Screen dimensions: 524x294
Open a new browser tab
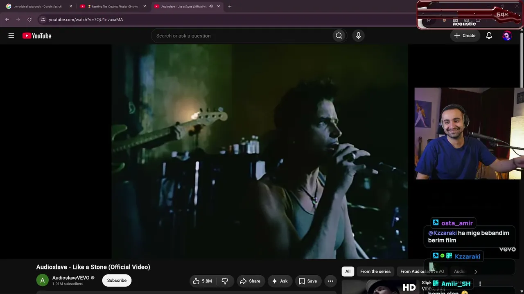(230, 6)
